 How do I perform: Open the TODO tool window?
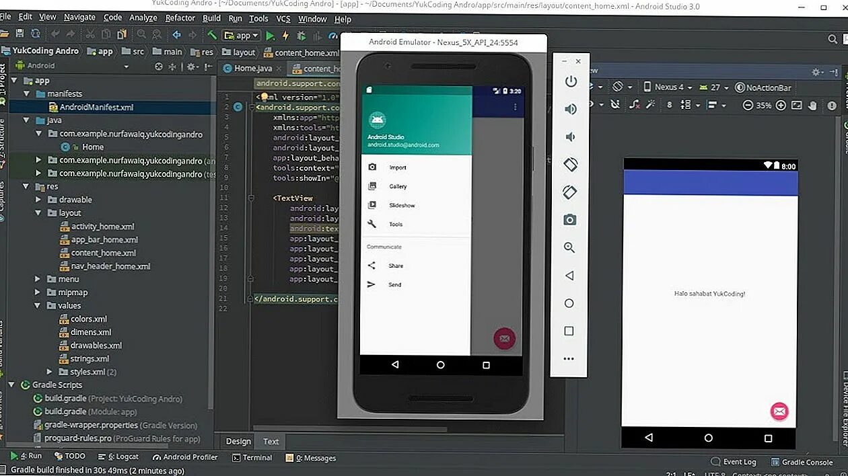69,456
